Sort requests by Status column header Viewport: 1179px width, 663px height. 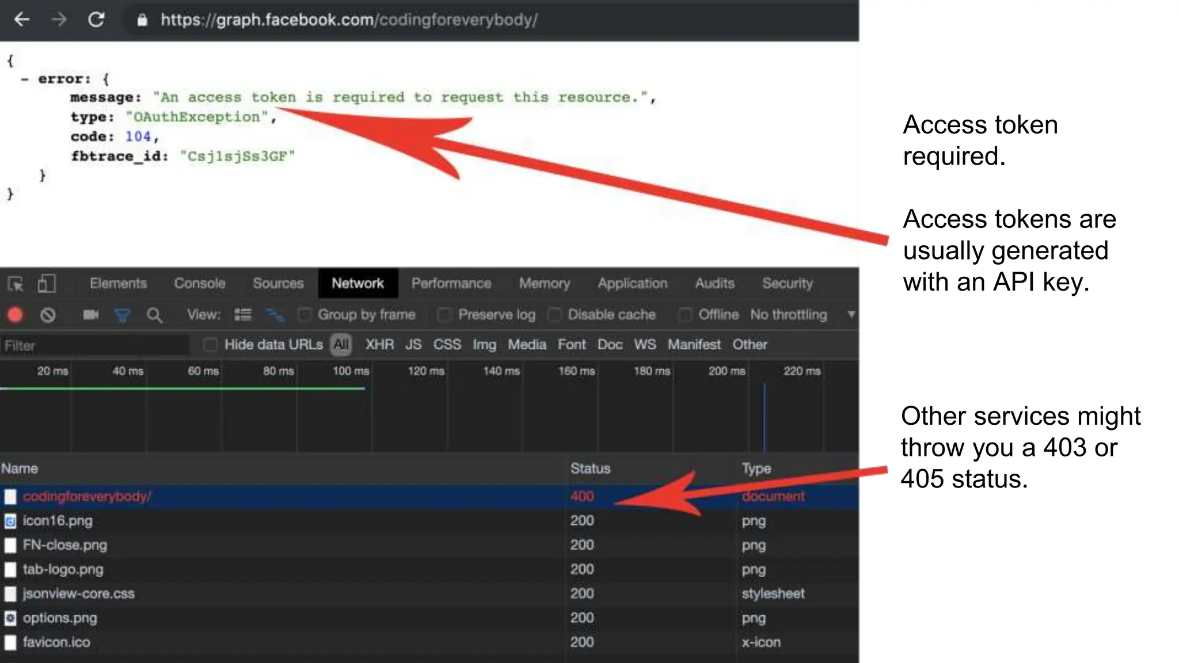pos(590,468)
